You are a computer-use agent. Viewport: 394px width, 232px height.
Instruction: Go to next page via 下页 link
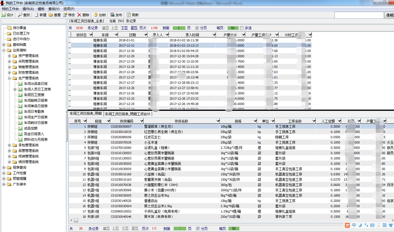(124, 28)
